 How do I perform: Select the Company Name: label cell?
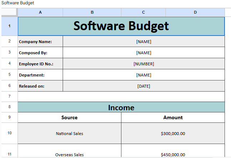40,42
